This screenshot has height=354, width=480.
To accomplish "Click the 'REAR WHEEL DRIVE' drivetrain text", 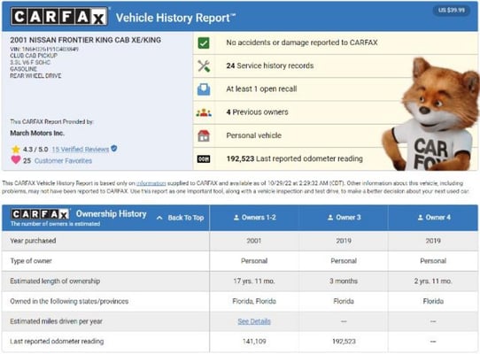I will pyautogui.click(x=35, y=75).
